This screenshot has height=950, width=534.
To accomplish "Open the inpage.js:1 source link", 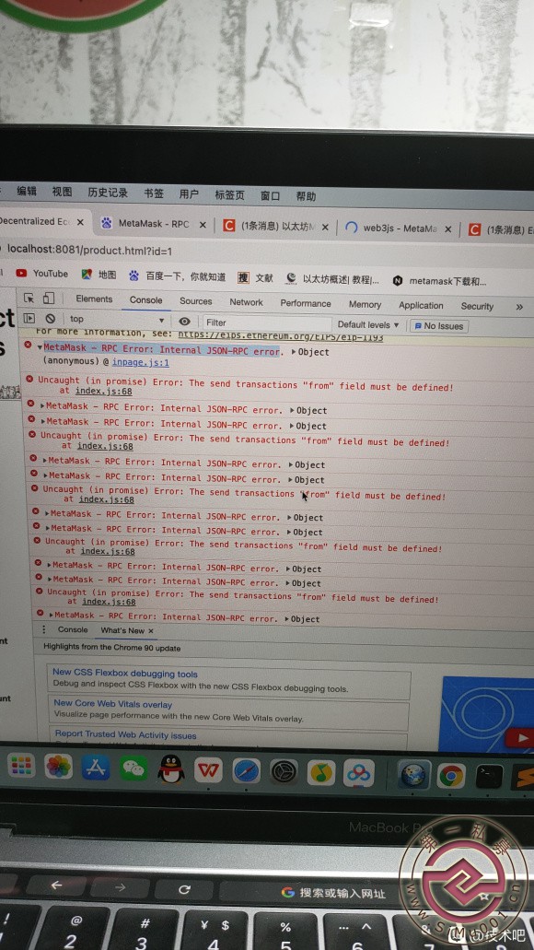I will (141, 363).
